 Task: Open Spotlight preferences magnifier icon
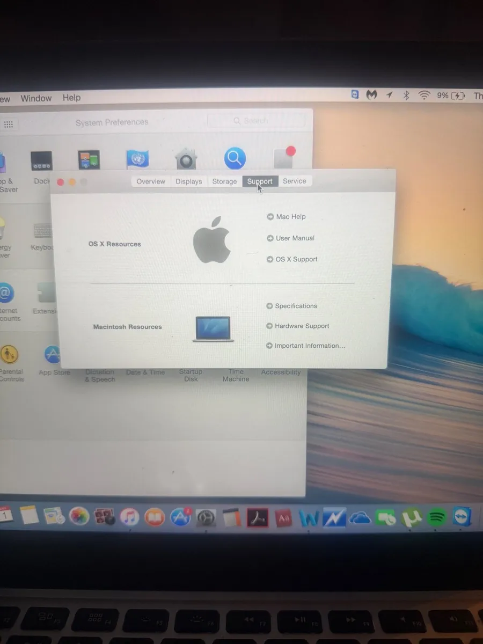(235, 159)
